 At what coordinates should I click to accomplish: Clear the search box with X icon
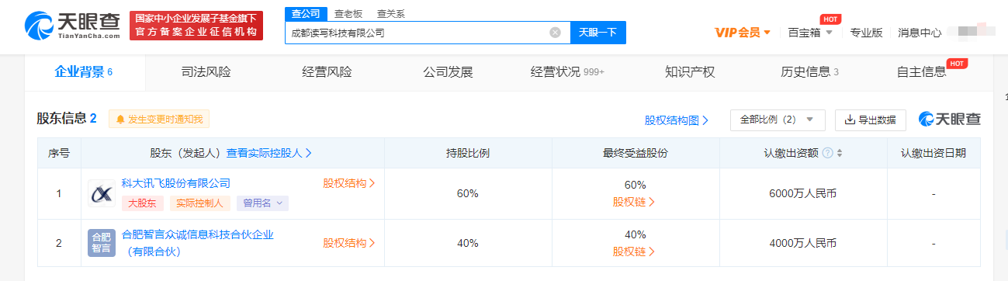555,33
